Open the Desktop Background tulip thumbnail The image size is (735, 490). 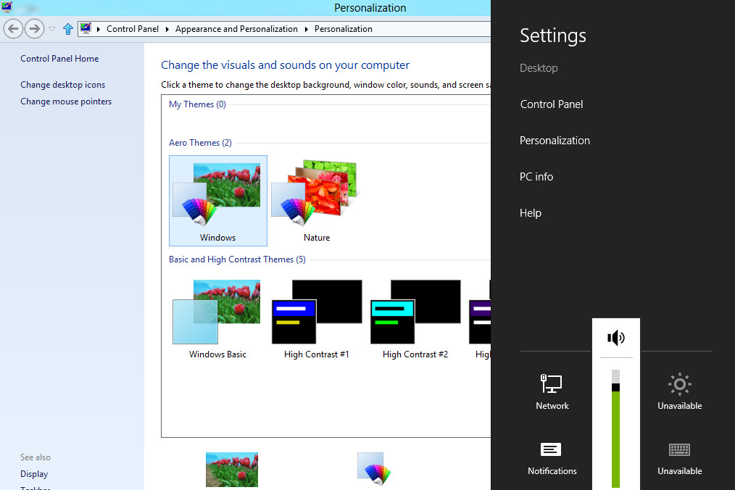coord(232,470)
